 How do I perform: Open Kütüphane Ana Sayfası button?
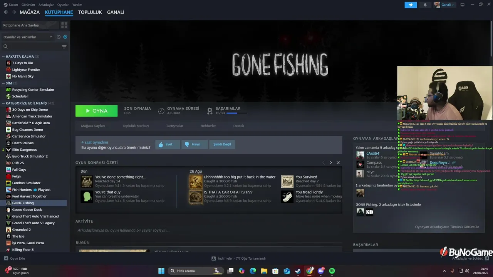(x=30, y=25)
